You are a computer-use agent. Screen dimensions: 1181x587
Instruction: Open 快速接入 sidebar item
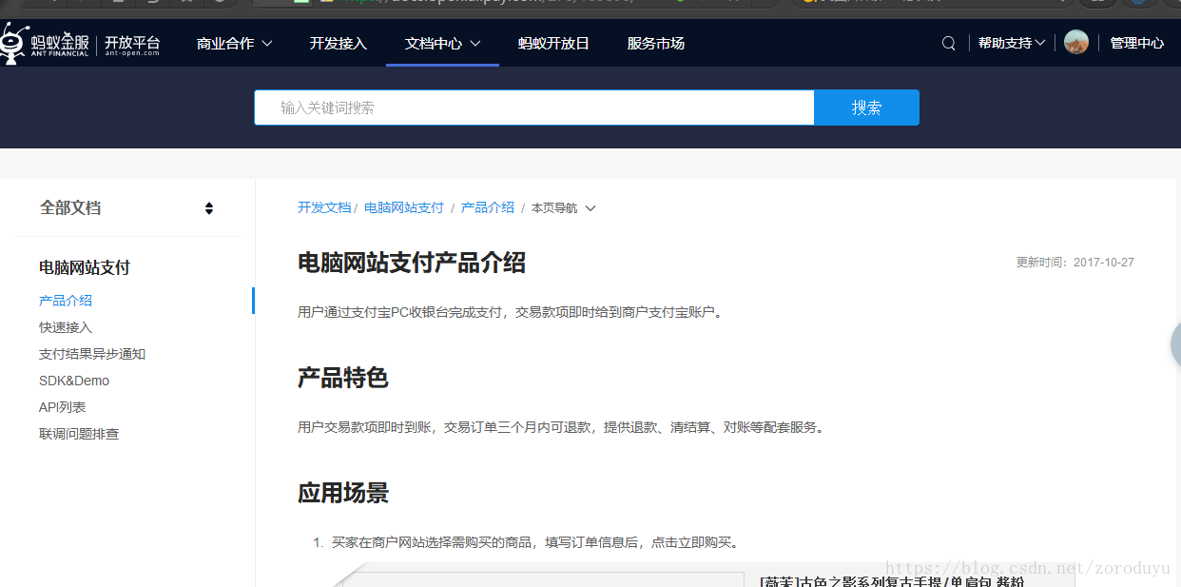[66, 327]
